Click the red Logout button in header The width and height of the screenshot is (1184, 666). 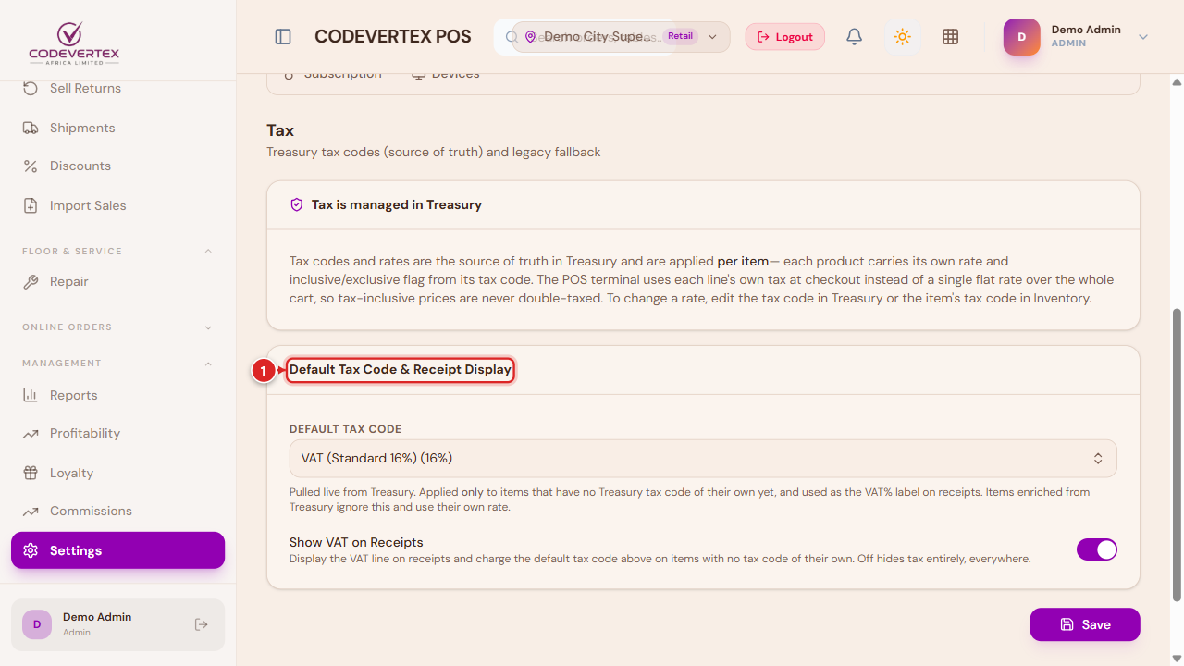click(784, 37)
